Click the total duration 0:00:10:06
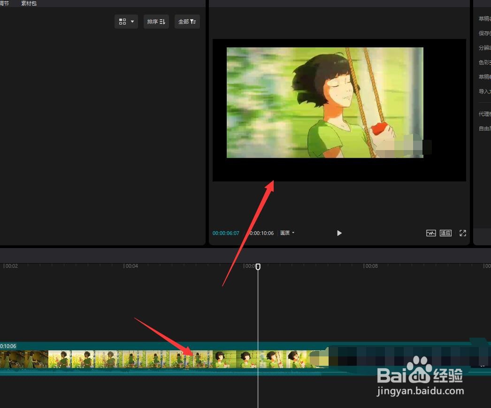The width and height of the screenshot is (491, 408). [x=261, y=233]
